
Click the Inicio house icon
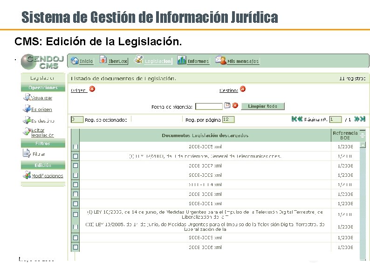click(75, 61)
